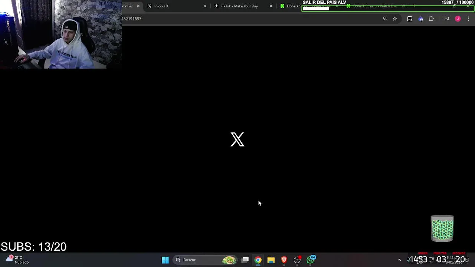The height and width of the screenshot is (267, 475).
Task: Click the robot-face extension icon in toolbar
Action: pyautogui.click(x=410, y=19)
